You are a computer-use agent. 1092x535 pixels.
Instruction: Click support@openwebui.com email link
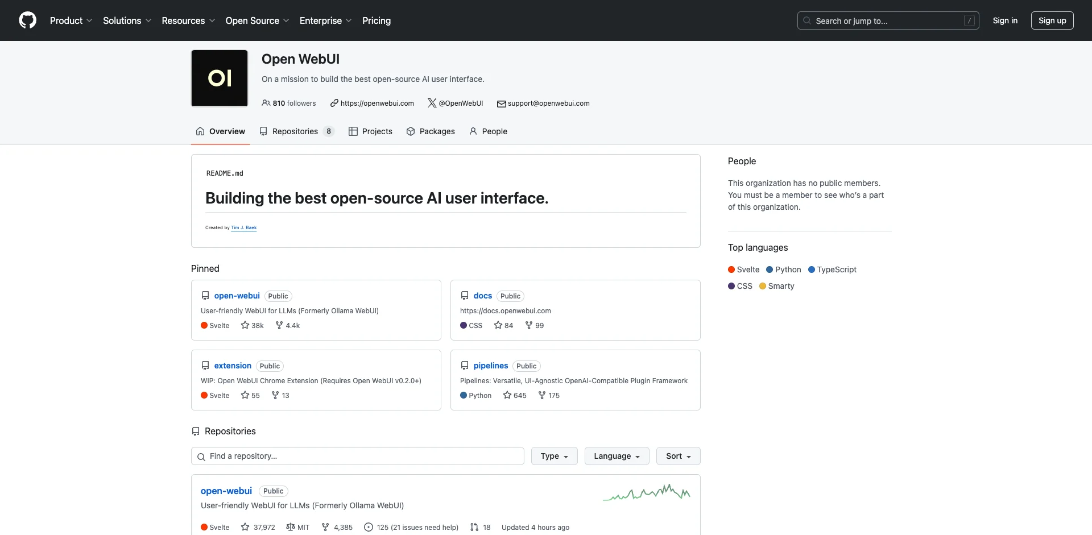(x=548, y=103)
